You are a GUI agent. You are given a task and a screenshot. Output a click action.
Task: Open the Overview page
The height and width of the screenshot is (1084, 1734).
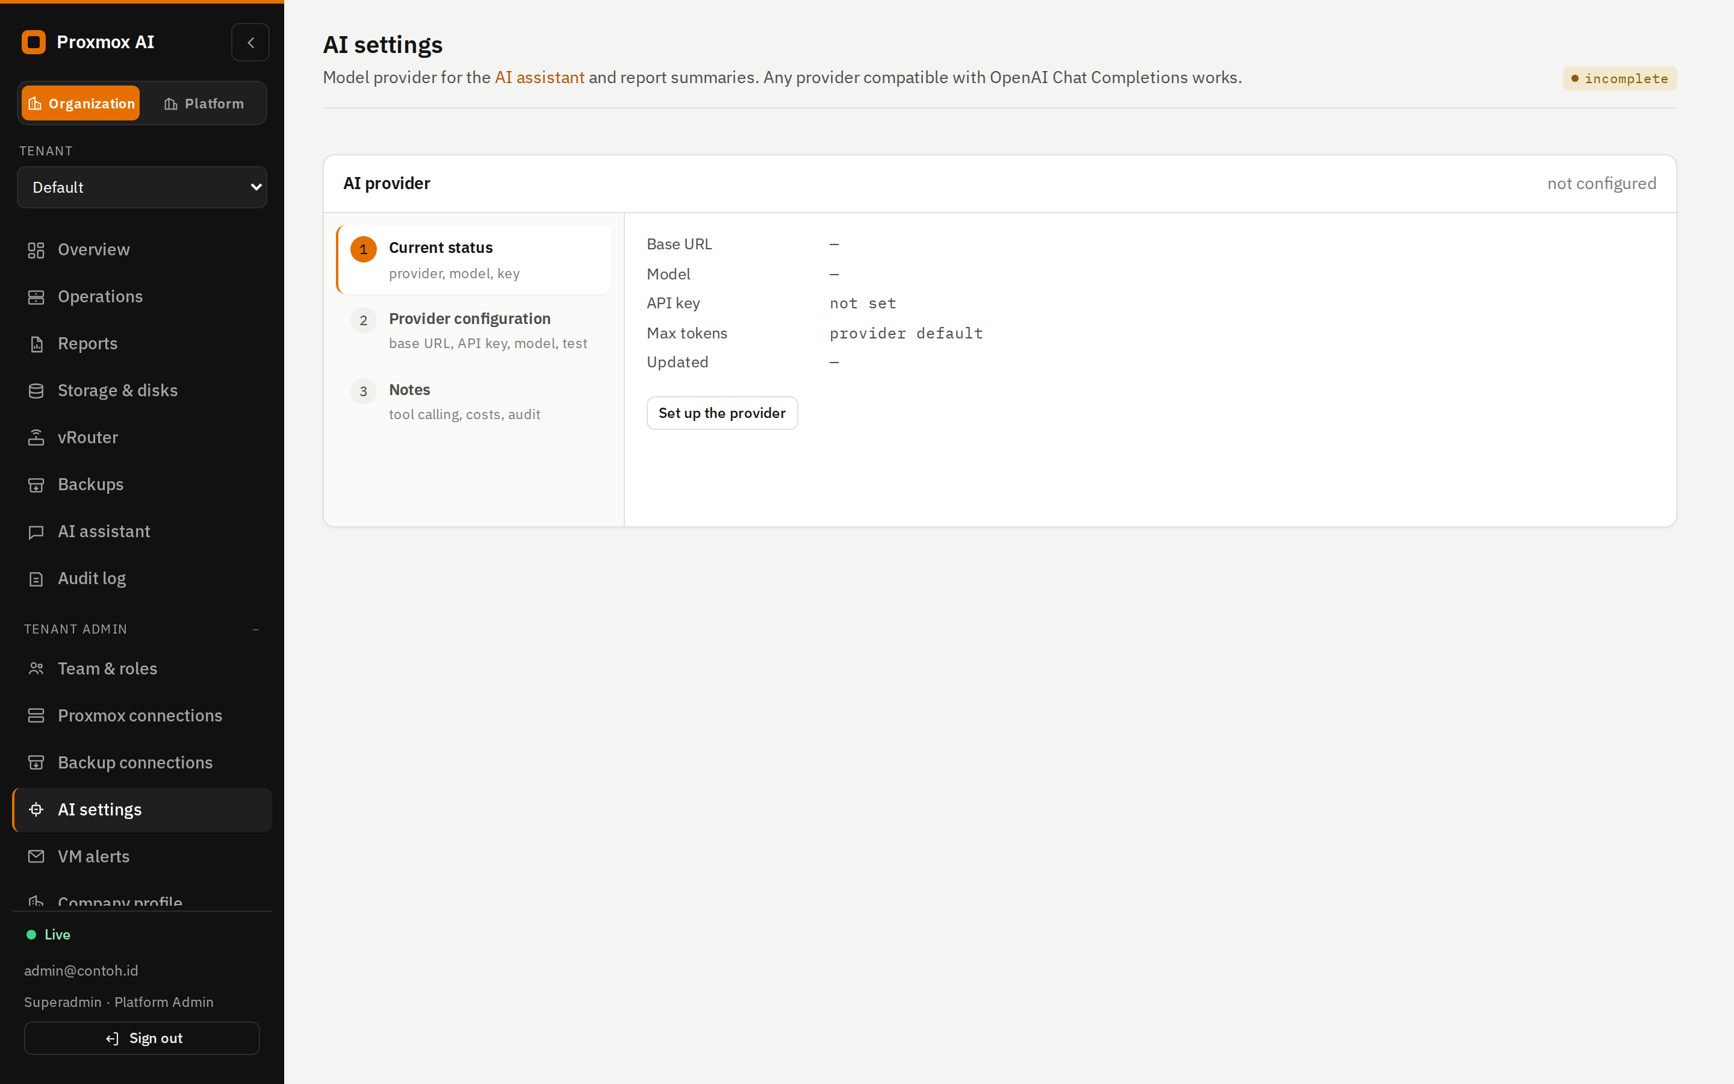[142, 250]
